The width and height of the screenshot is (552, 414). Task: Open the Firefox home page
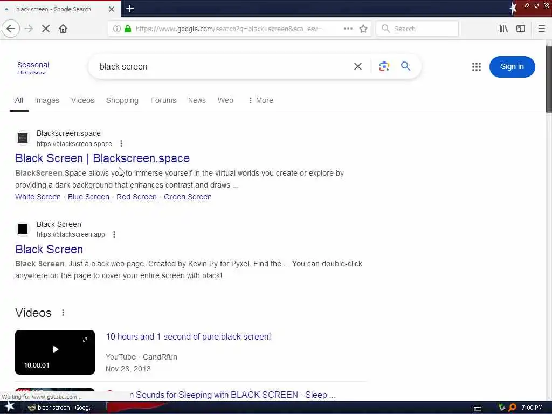[x=63, y=29]
